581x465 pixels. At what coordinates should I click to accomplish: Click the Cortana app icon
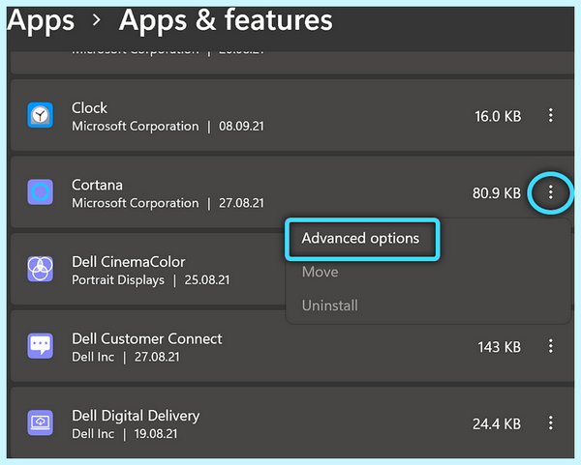(41, 192)
